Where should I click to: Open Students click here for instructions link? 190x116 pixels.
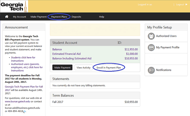tap(23, 59)
